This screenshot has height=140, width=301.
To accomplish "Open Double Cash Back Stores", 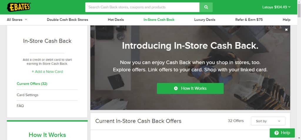I will (67, 20).
